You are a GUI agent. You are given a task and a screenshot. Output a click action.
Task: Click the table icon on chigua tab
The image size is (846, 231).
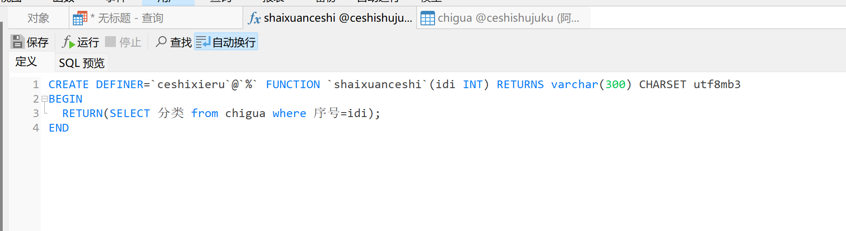click(x=428, y=18)
